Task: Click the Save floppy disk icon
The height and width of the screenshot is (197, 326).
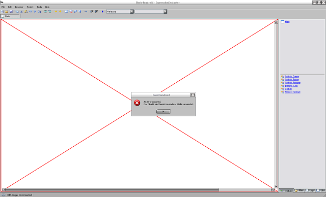Action: pos(11,12)
